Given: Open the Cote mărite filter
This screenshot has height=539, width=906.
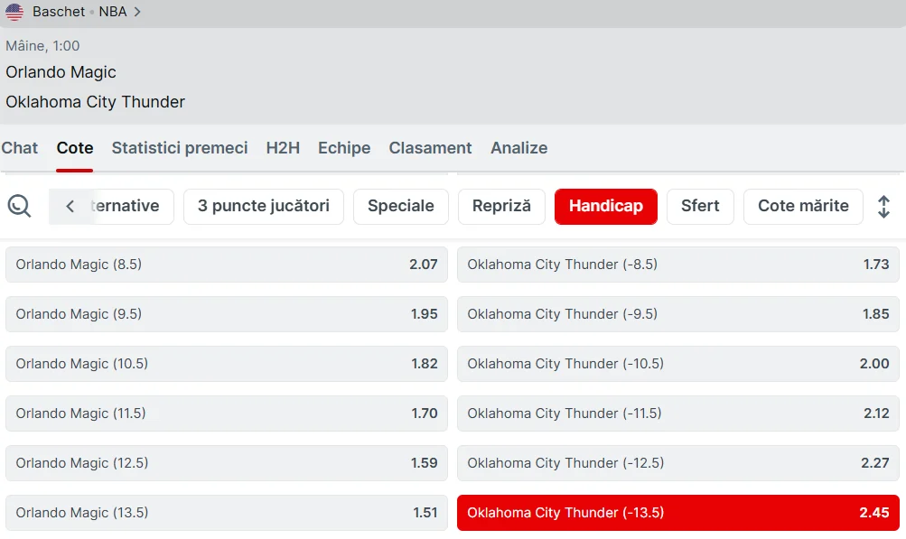Looking at the screenshot, I should click(803, 206).
